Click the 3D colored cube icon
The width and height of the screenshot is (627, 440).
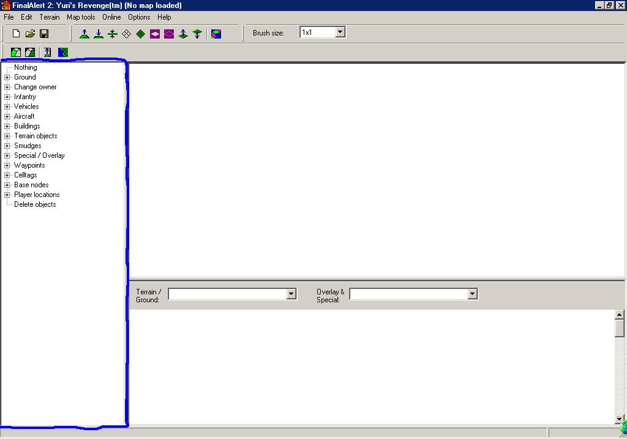(x=216, y=34)
